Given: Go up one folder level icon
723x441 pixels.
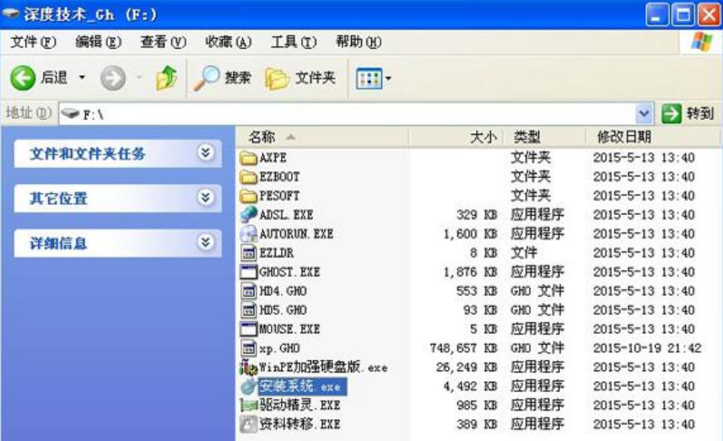Looking at the screenshot, I should click(166, 78).
